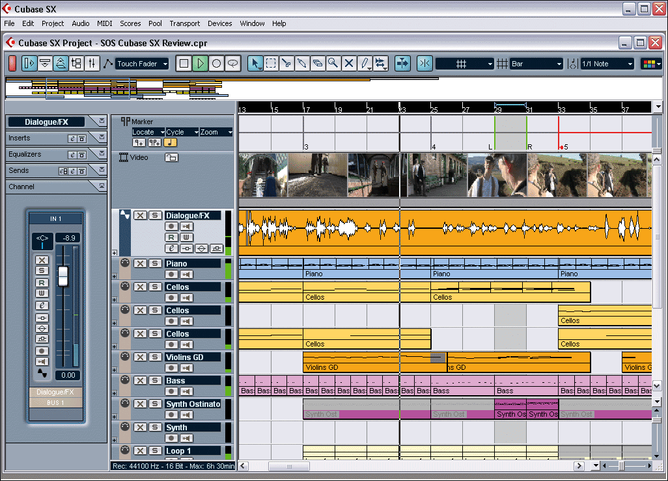The image size is (668, 481).
Task: Mute the Piano track
Action: 140,263
